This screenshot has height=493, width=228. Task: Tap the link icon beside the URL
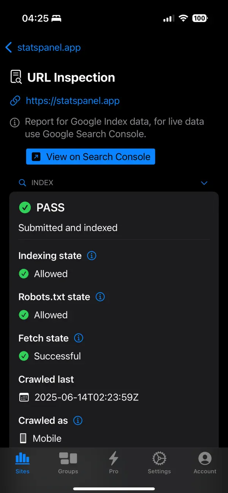[x=15, y=101]
